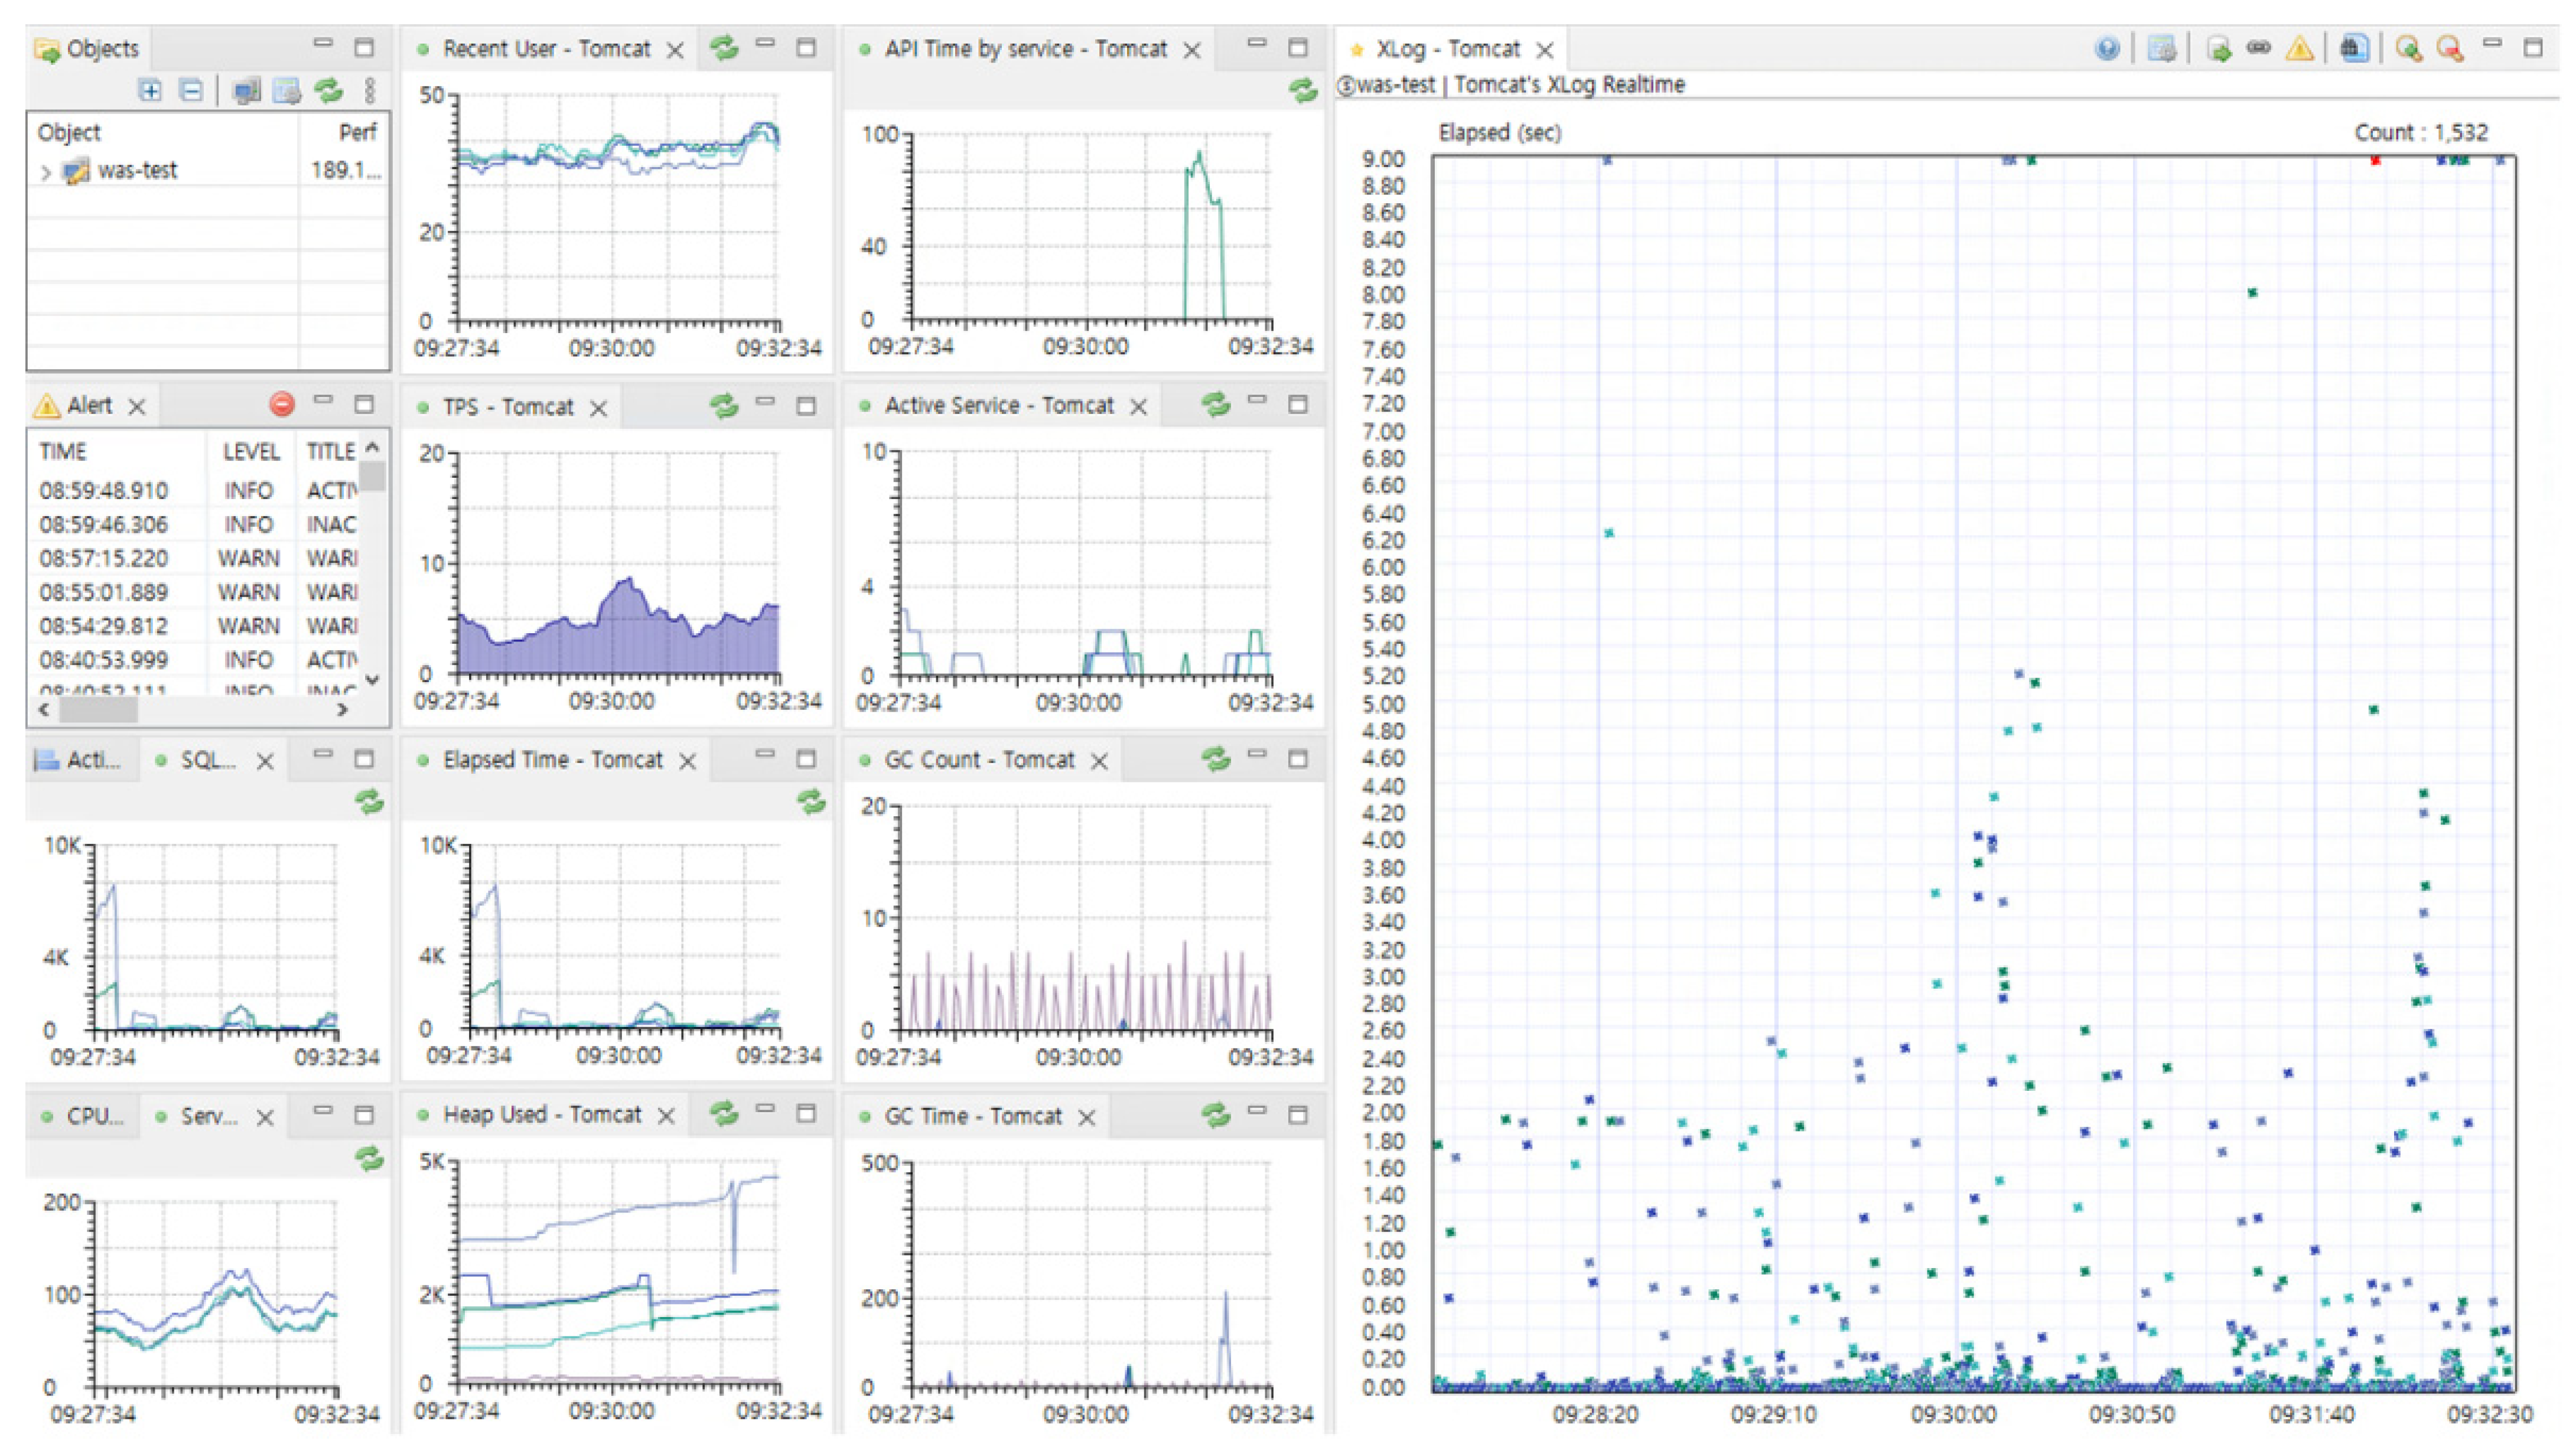Viewport: 2576px width, 1447px height.
Task: Refresh the GC Count - Tomcat chart
Action: pyautogui.click(x=1215, y=759)
